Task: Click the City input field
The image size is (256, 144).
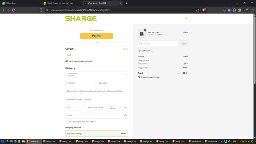Action: (75, 108)
